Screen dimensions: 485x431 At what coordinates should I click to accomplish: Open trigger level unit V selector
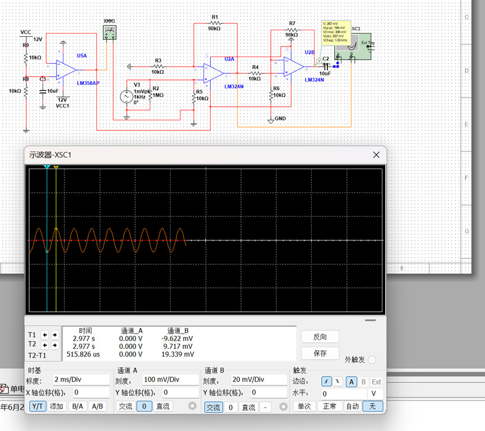click(376, 394)
